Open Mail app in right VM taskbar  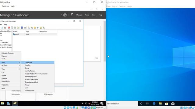pos(173,104)
